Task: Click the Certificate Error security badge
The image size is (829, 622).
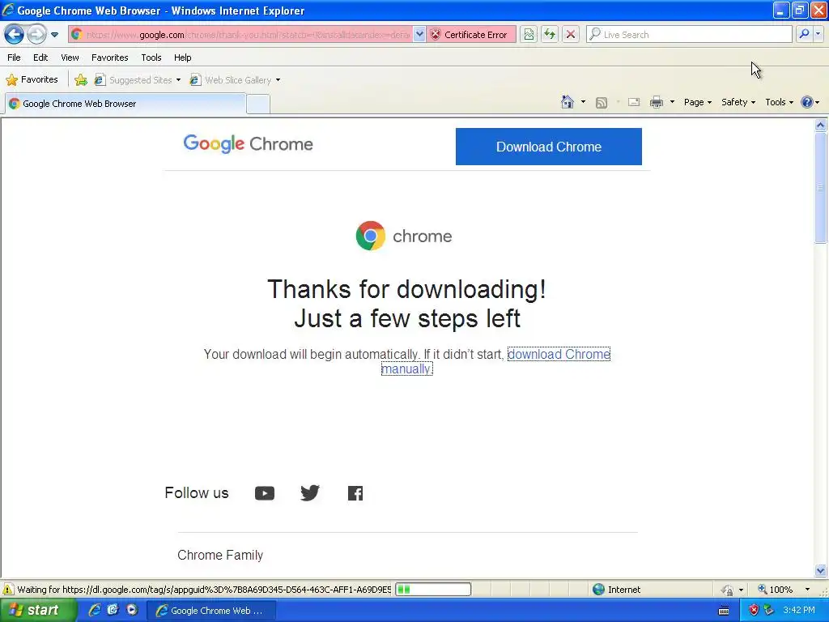Action: point(470,35)
